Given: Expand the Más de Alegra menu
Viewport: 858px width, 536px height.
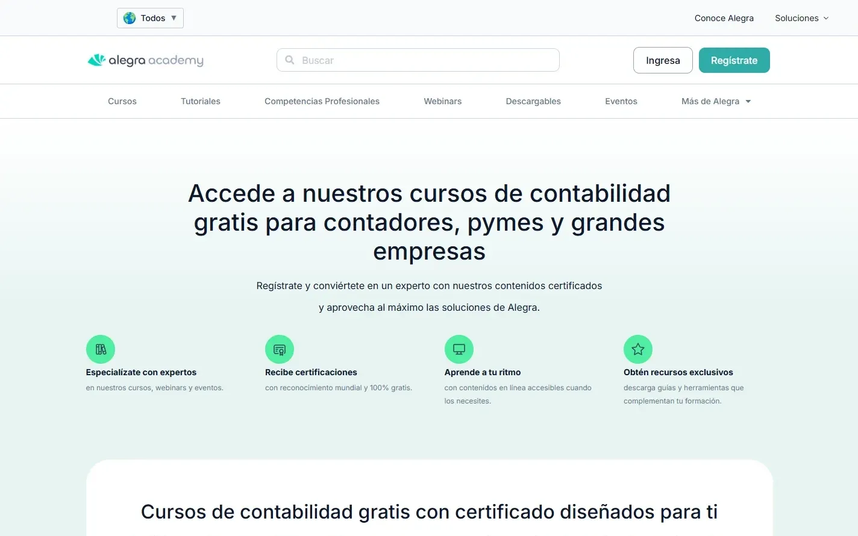Looking at the screenshot, I should pos(716,101).
